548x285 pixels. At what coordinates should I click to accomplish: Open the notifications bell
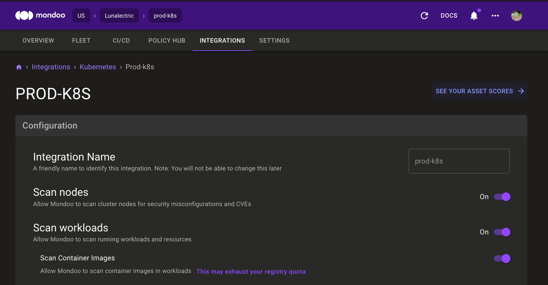pyautogui.click(x=474, y=16)
